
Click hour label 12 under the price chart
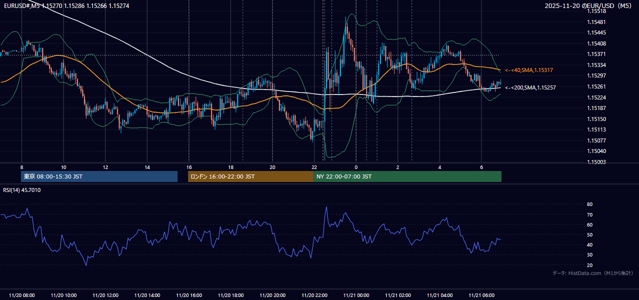[x=105, y=167]
